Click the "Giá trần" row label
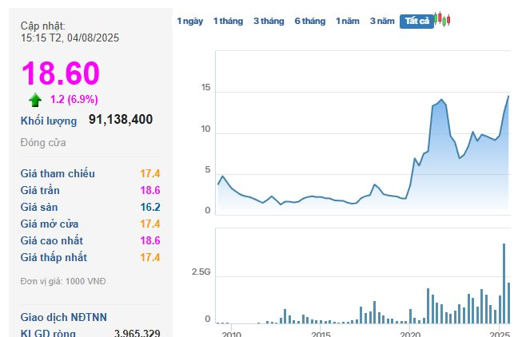Image resolution: width=522 pixels, height=337 pixels. click(41, 190)
